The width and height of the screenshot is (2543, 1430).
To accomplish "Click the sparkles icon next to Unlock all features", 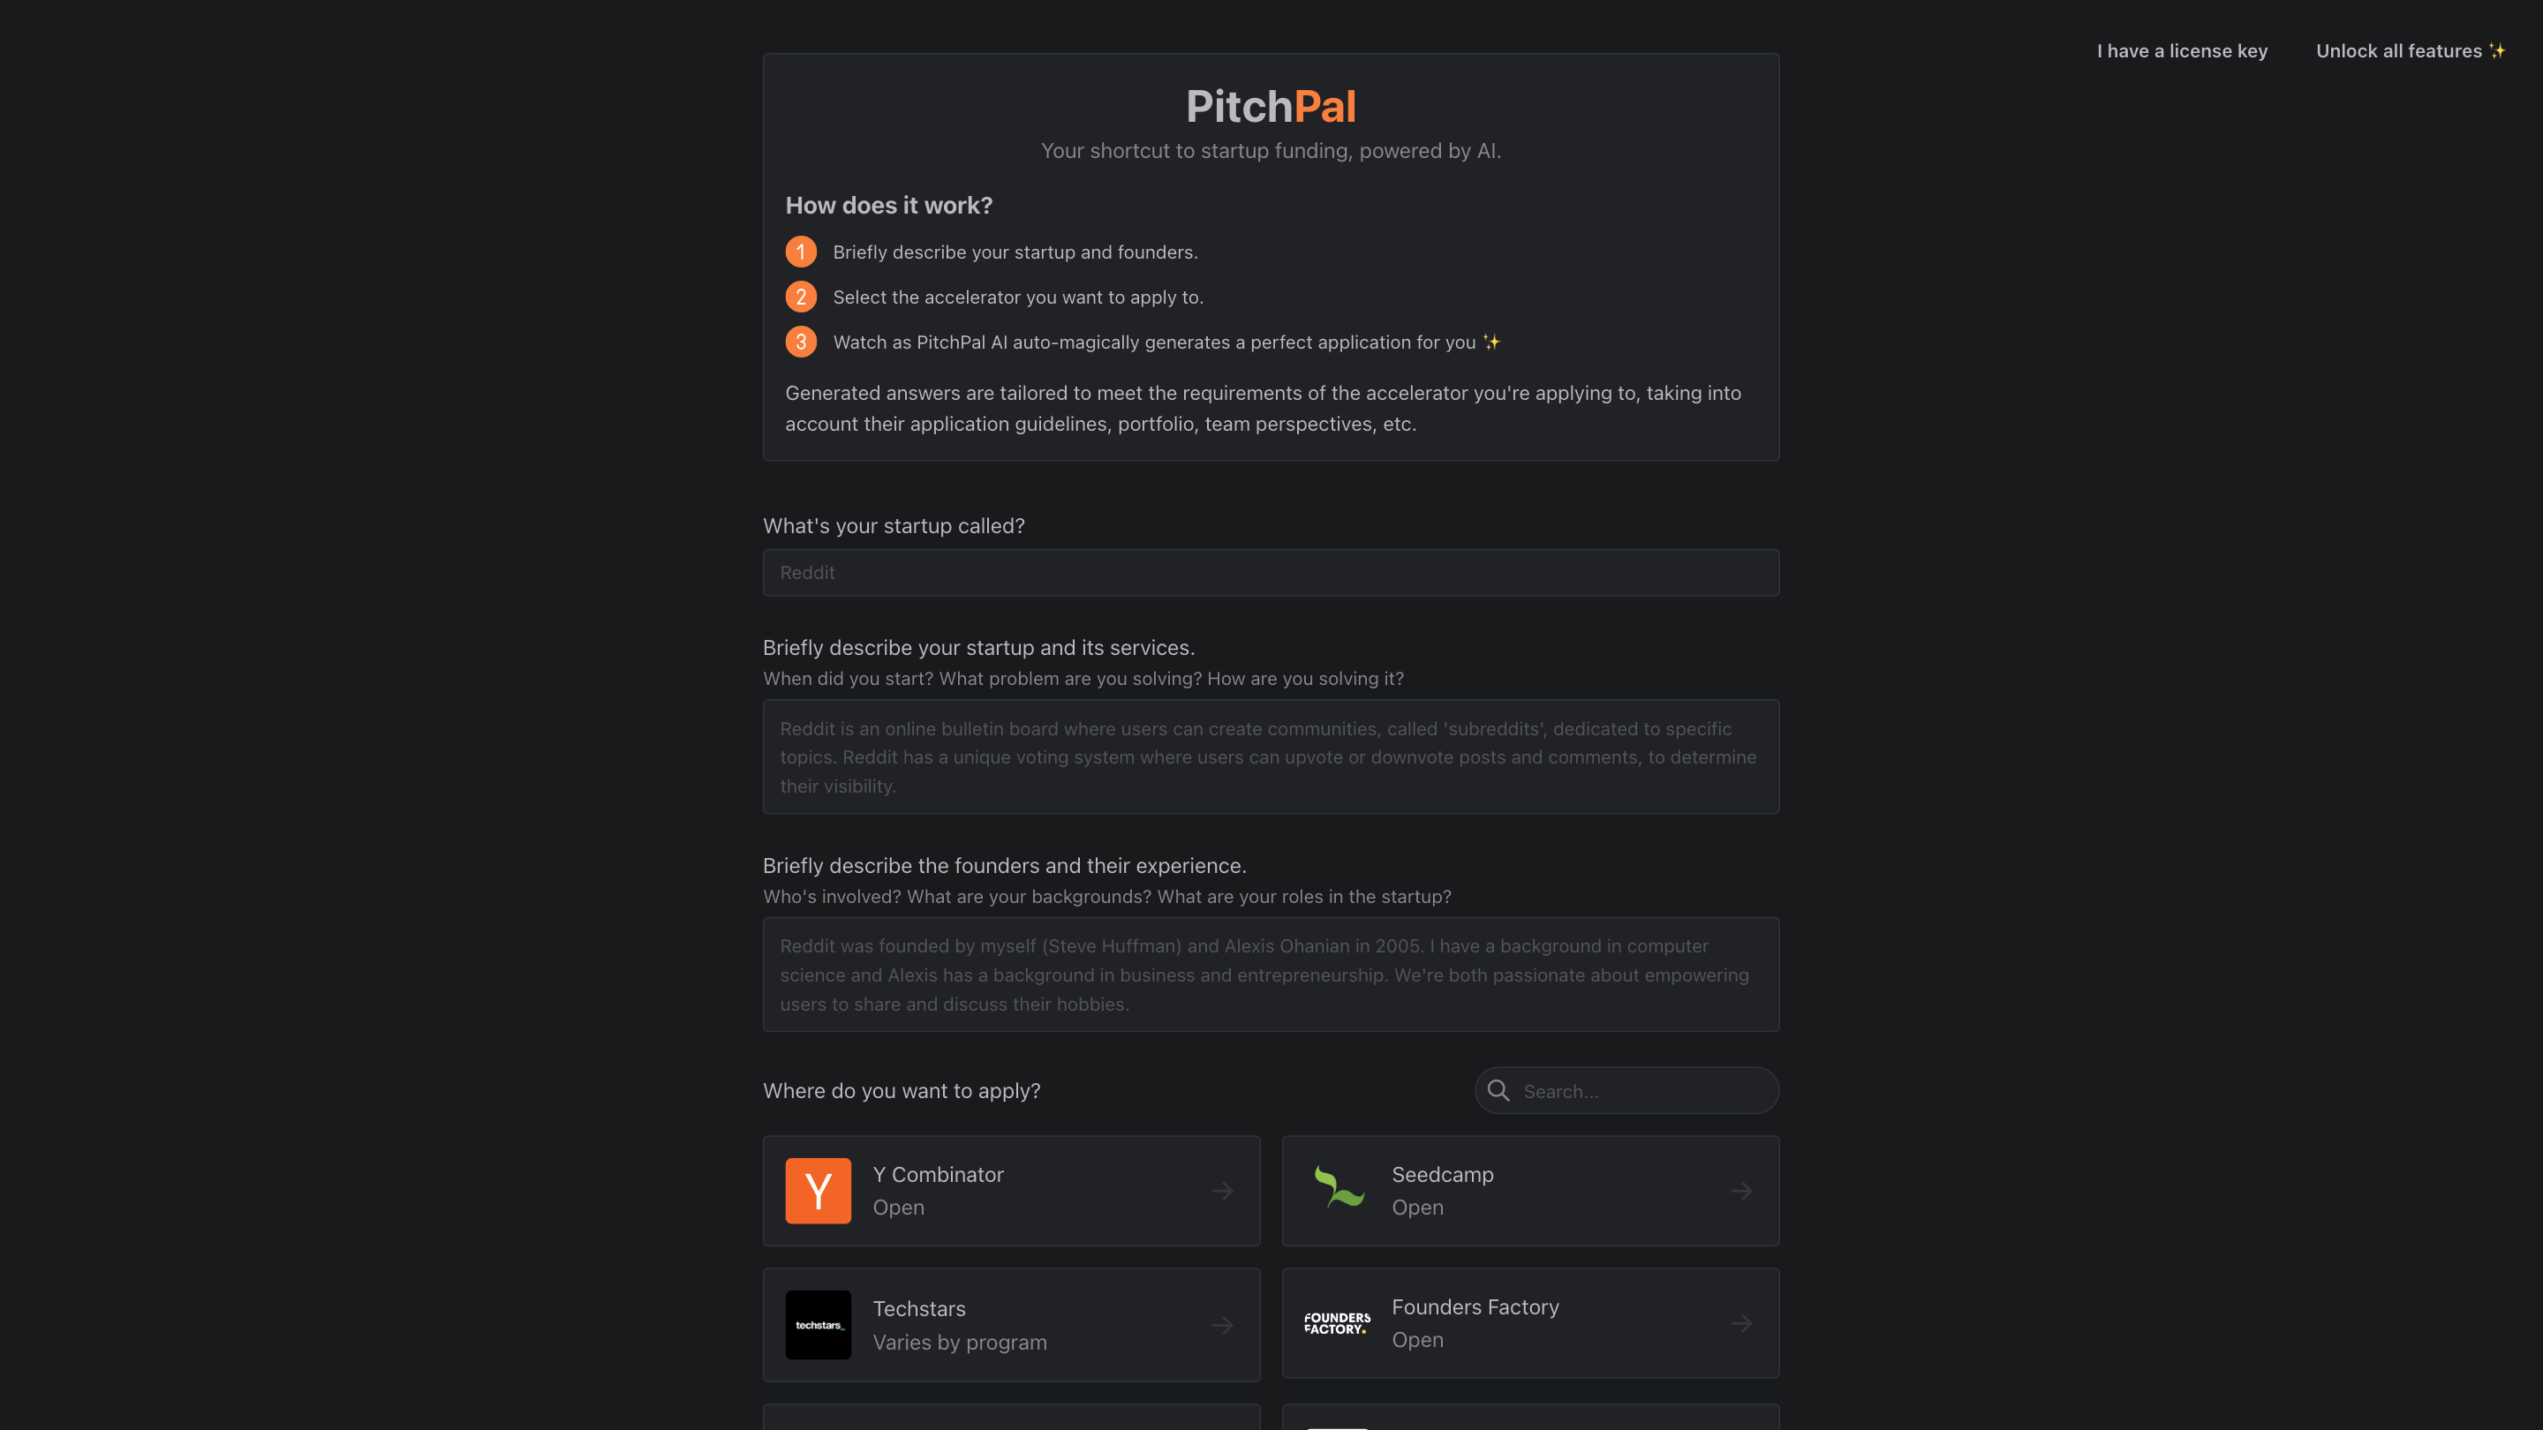I will click(x=2499, y=50).
